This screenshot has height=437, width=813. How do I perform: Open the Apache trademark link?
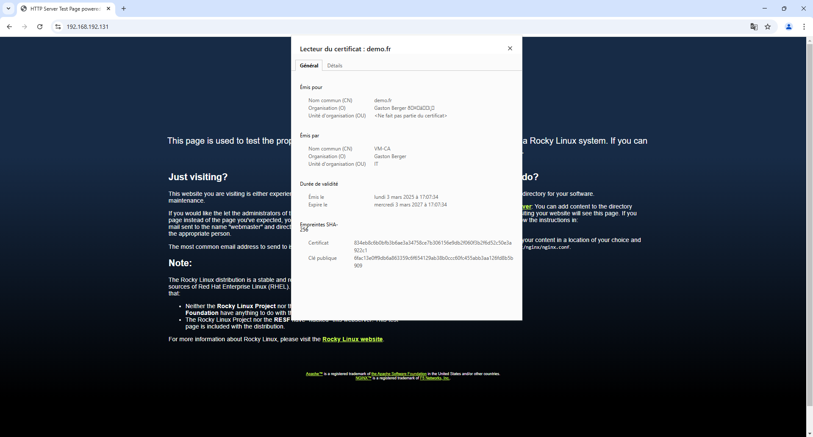coord(314,374)
